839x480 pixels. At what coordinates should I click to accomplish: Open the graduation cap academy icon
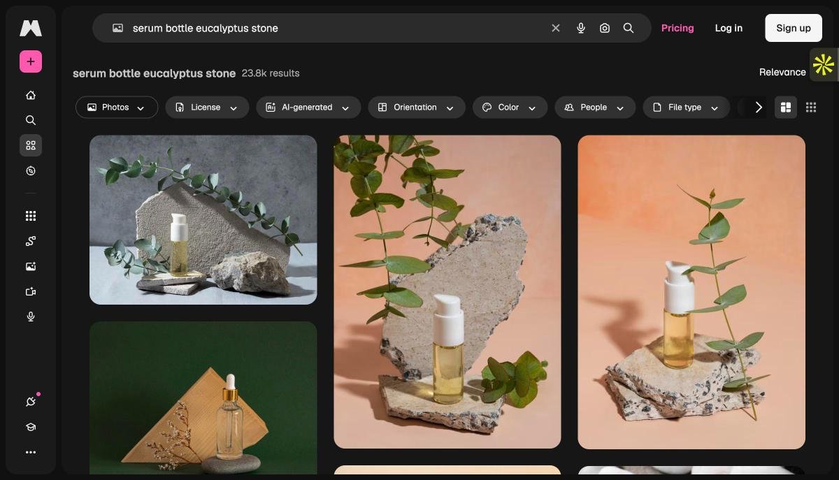[31, 427]
